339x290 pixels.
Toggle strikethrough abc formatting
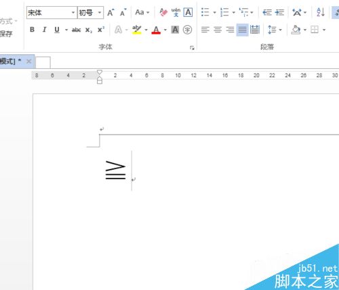77,30
